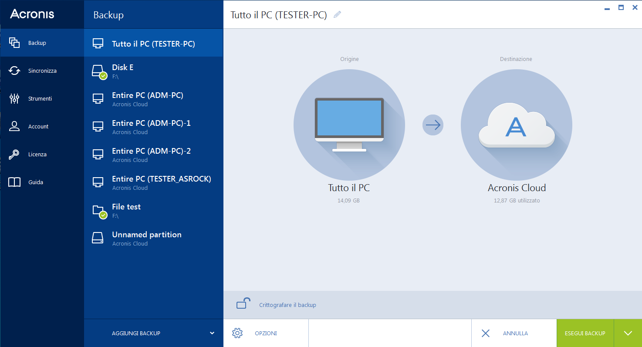
Task: Click the monitor icon beside Entire PC (ADM-PC)-1
Action: coord(98,127)
